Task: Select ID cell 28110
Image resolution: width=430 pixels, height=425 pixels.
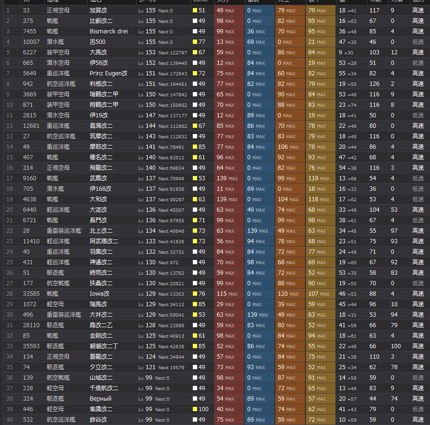Action: (31, 325)
